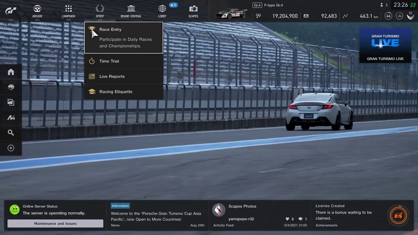Click the trophy count icon showing 3
This screenshot has height=235, width=418.
[381, 5]
